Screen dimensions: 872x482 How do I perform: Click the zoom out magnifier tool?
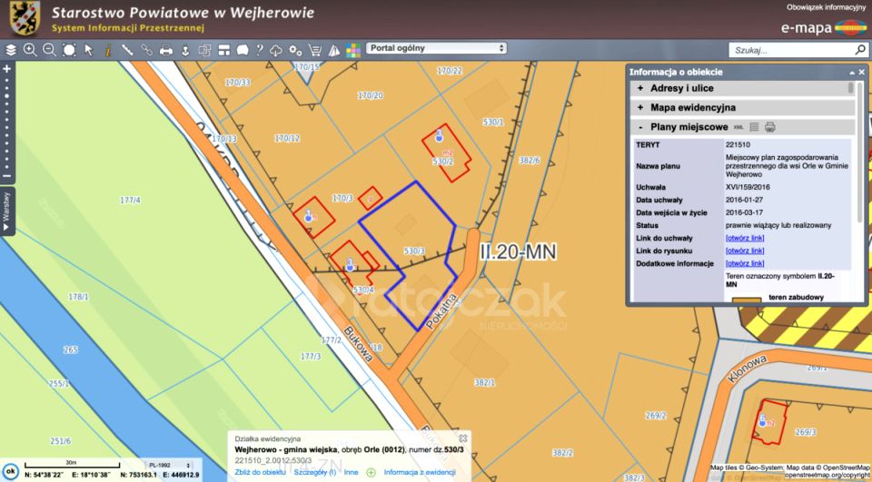[x=49, y=50]
